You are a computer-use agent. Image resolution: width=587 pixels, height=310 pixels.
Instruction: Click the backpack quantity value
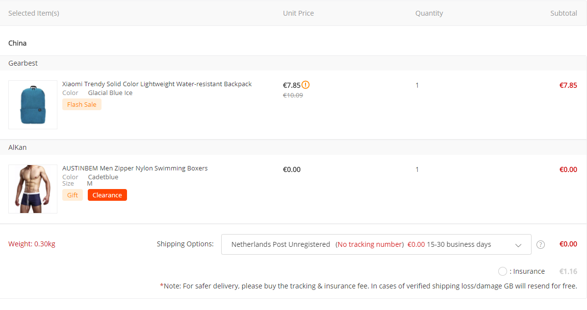[x=417, y=85]
